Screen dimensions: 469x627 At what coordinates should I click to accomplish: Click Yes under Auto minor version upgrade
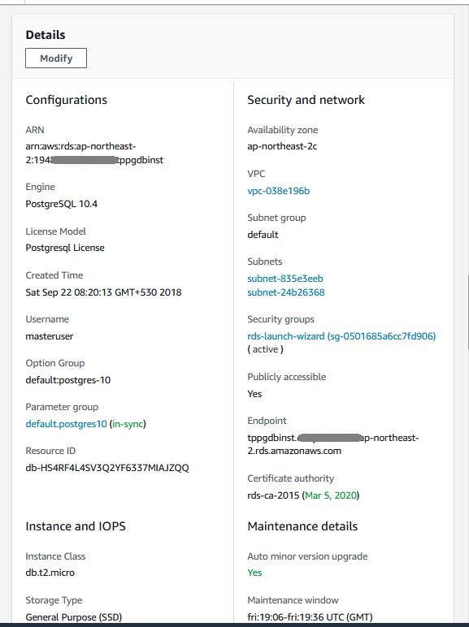254,573
